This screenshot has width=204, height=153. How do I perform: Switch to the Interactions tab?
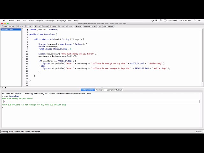(88, 90)
